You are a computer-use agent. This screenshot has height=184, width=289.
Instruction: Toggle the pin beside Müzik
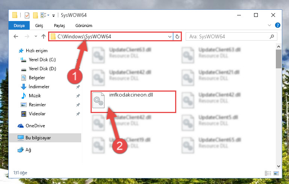click(x=78, y=96)
